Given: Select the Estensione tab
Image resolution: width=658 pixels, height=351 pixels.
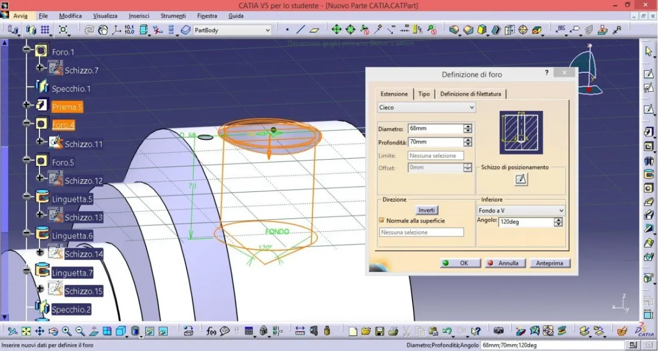Looking at the screenshot, I should click(x=394, y=94).
